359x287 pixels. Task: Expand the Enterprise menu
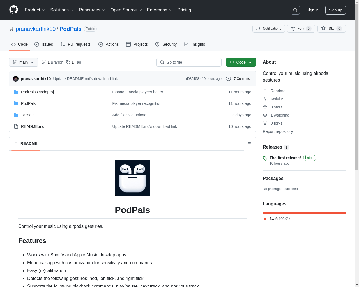click(x=160, y=10)
